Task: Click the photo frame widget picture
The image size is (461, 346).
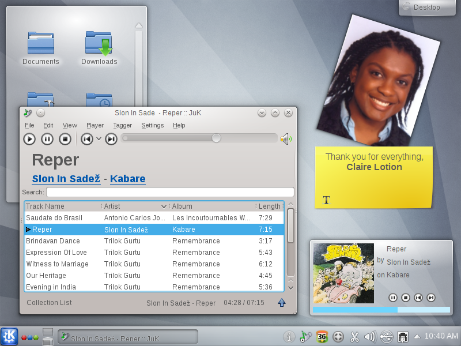Action: point(379,80)
